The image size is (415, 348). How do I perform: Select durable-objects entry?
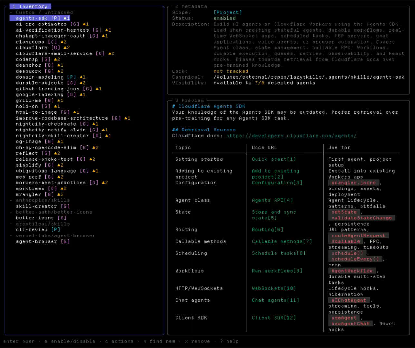click(x=51, y=83)
